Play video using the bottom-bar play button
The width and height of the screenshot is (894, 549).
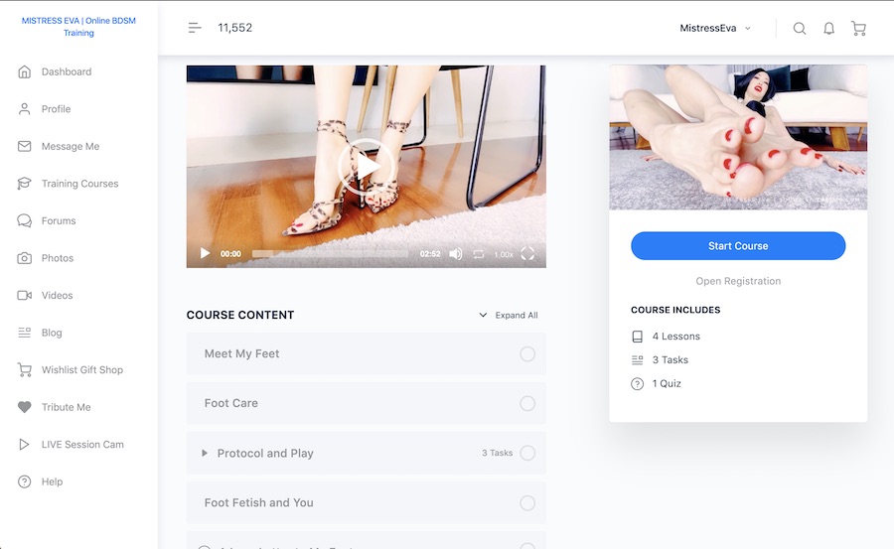[205, 254]
